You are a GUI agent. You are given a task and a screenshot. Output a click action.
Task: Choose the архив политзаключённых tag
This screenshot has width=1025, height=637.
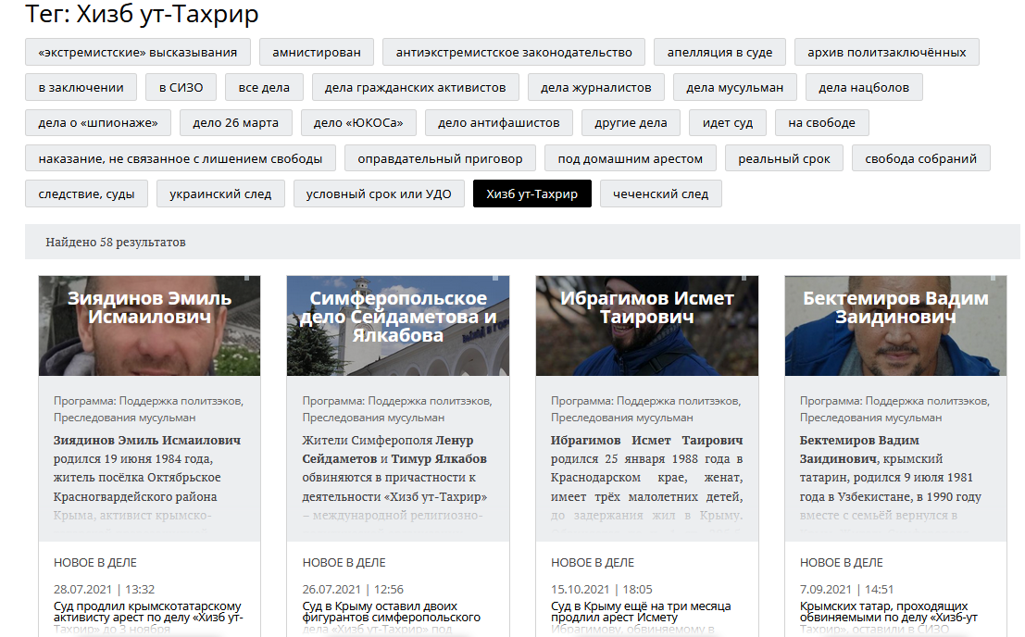click(886, 52)
